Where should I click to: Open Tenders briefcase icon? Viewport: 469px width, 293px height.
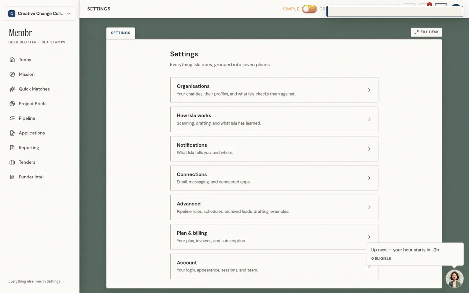tap(12, 162)
